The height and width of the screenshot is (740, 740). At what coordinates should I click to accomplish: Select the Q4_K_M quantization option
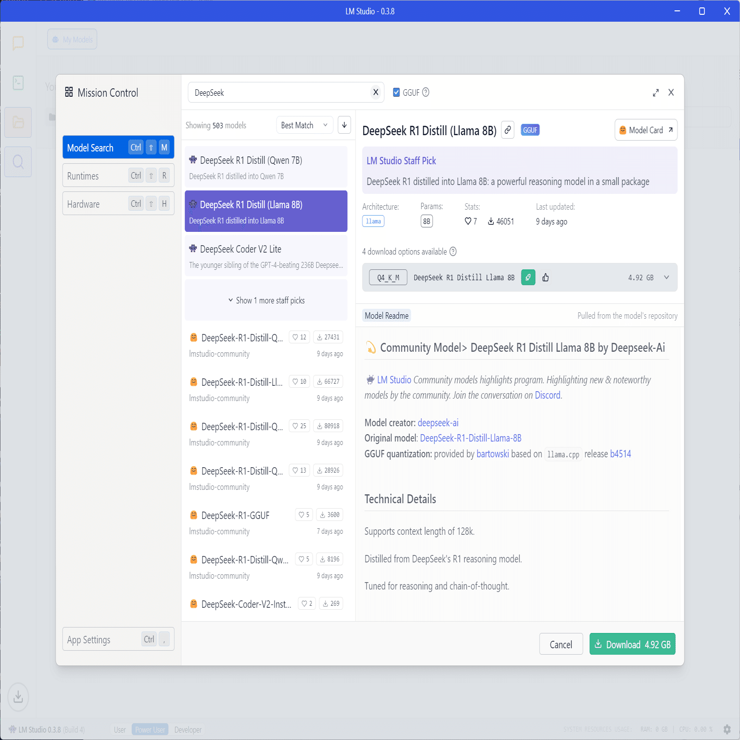(x=388, y=278)
